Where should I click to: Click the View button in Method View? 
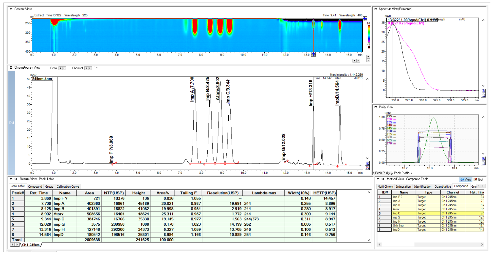click(x=466, y=179)
